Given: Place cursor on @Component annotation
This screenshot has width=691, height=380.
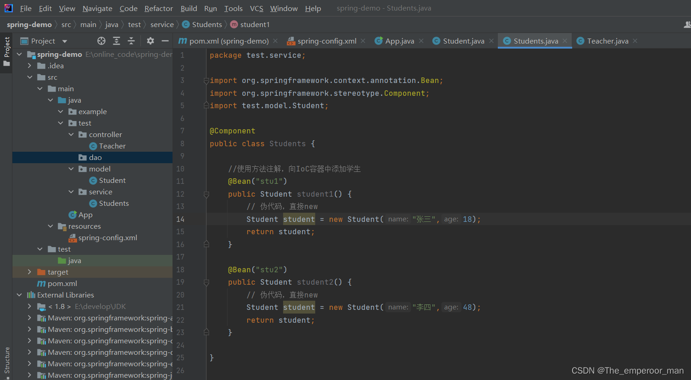Looking at the screenshot, I should pyautogui.click(x=232, y=131).
